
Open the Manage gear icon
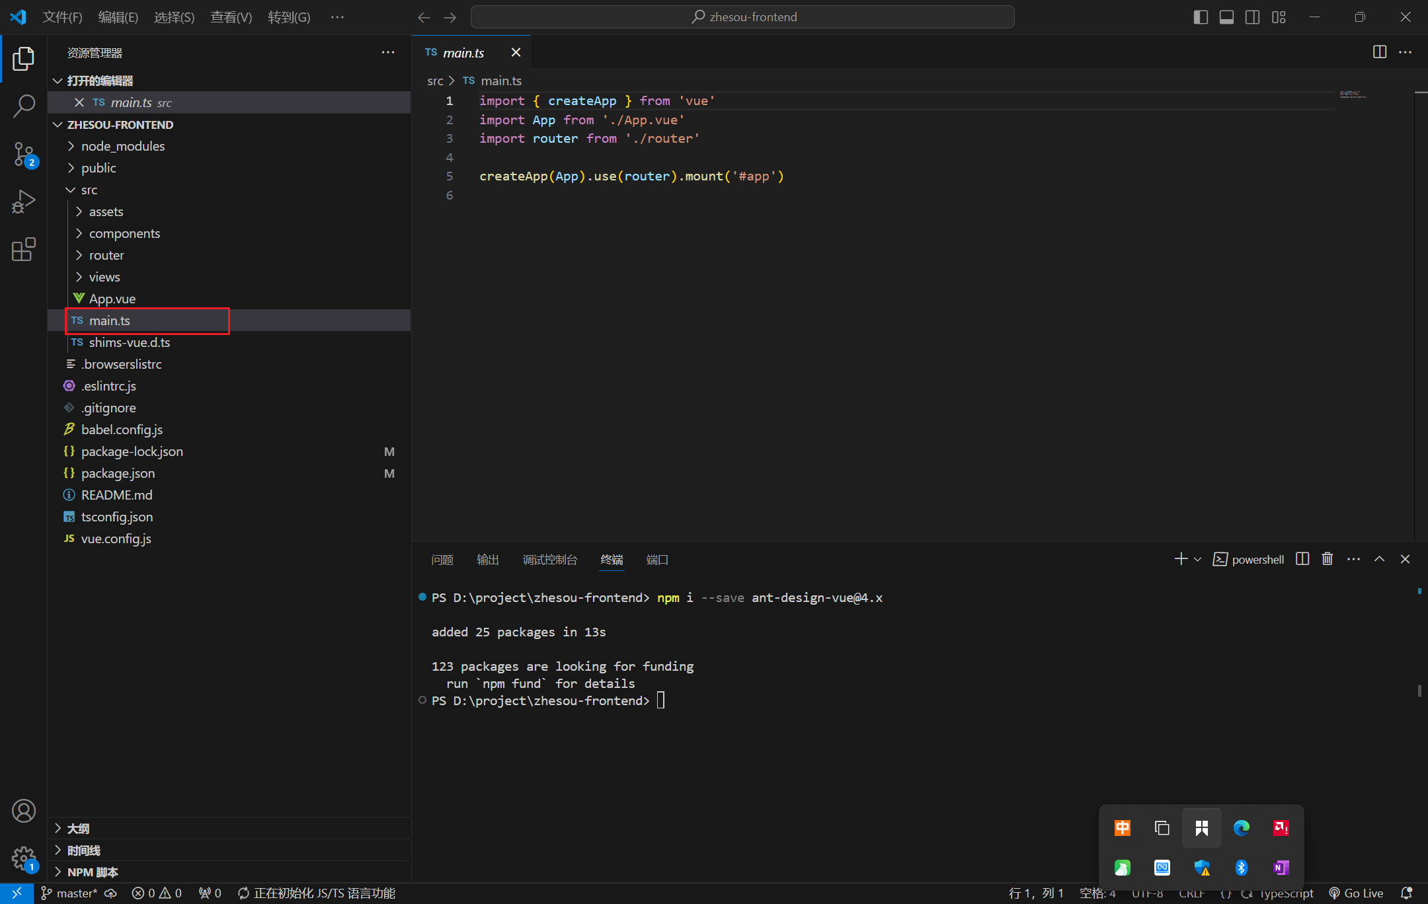[x=24, y=858]
